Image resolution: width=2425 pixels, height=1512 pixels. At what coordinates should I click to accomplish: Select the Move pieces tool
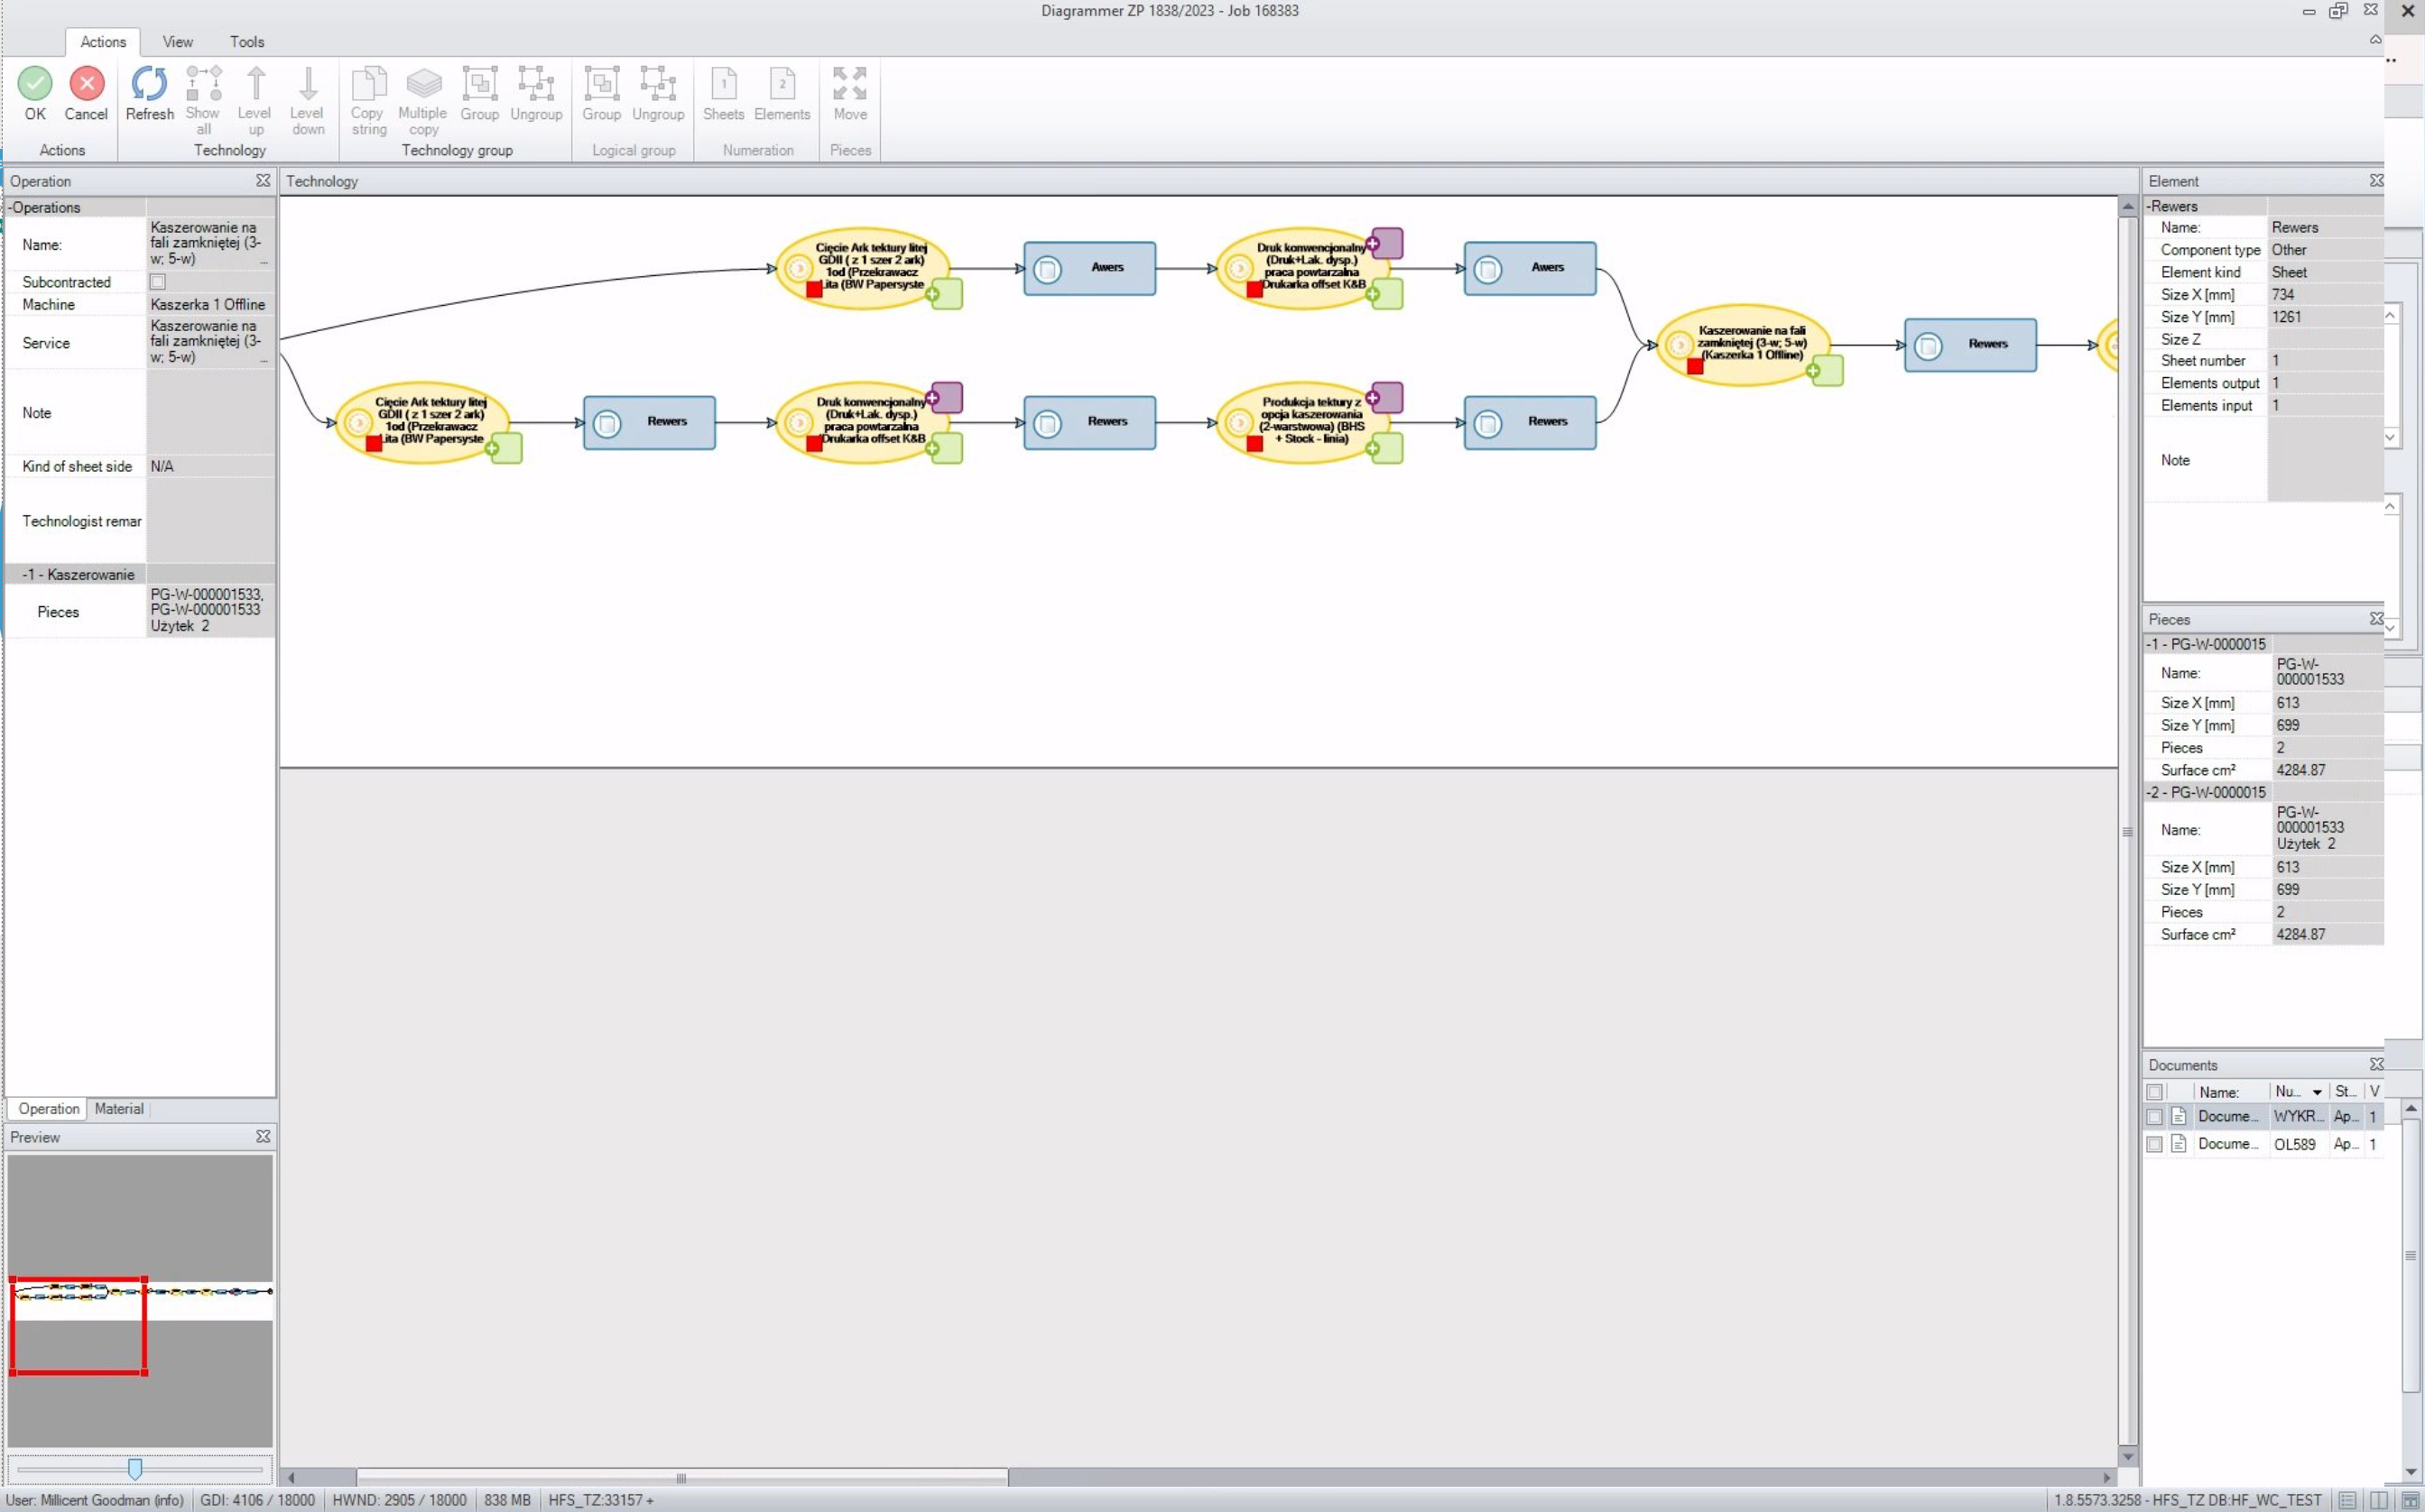pos(849,88)
